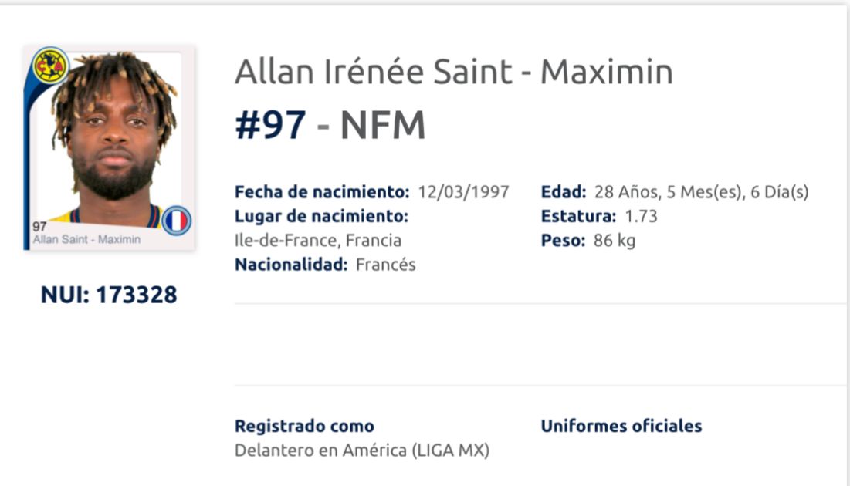Image resolution: width=850 pixels, height=486 pixels.
Task: Click the France flag badge icon
Action: 176,221
